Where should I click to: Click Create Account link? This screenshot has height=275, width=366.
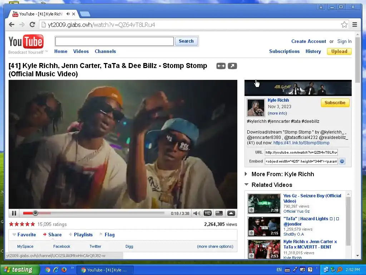coord(308,42)
